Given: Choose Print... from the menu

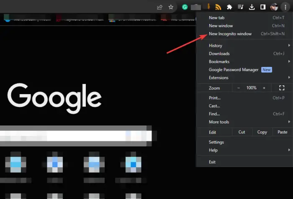Looking at the screenshot, I should coord(244,98).
